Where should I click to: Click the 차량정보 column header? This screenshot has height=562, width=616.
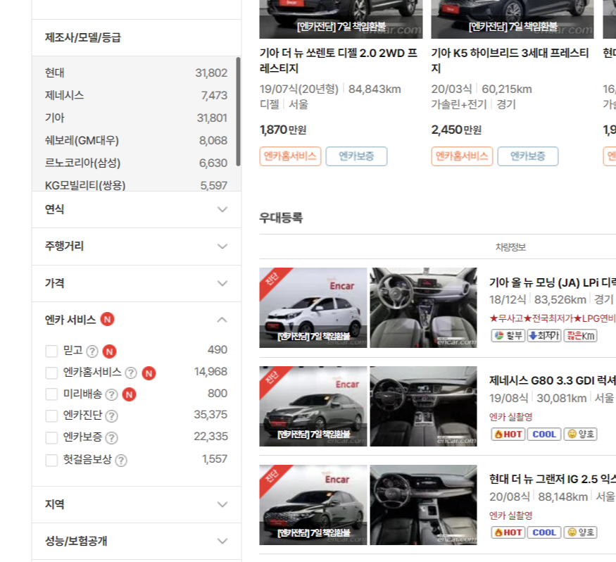tap(510, 246)
